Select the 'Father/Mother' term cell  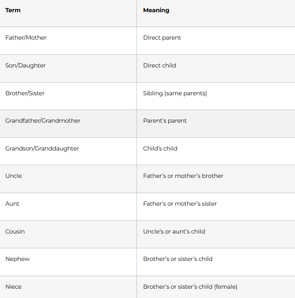pos(26,38)
